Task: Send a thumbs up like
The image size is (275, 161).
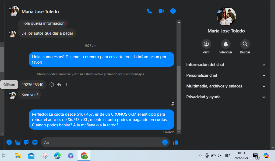Action: click(x=176, y=142)
